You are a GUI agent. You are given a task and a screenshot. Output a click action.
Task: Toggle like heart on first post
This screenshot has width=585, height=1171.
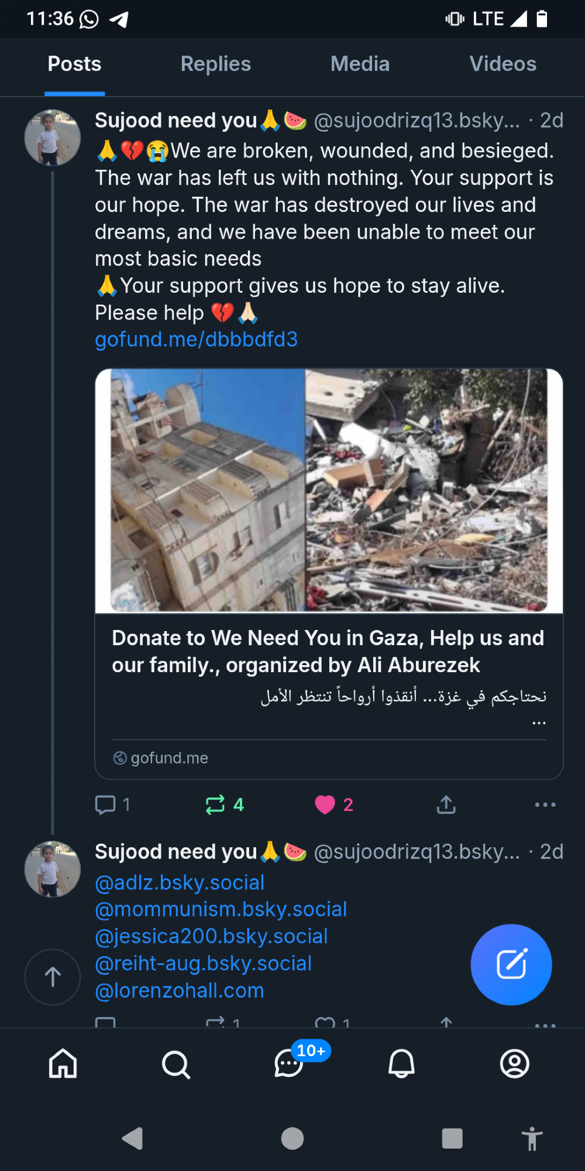click(x=325, y=804)
